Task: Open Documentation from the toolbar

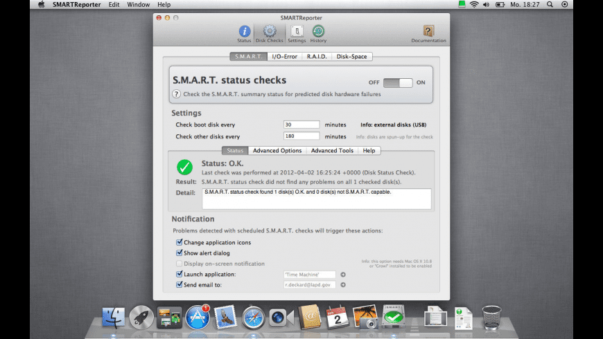Action: tap(428, 34)
